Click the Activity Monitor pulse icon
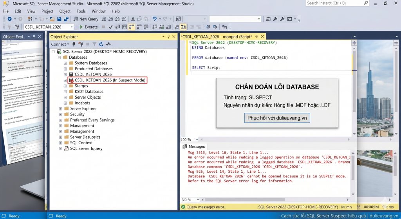The image size is (401, 219). (108, 44)
